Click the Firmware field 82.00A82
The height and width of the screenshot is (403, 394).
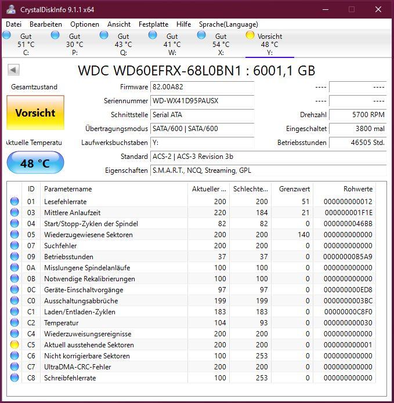(202, 87)
